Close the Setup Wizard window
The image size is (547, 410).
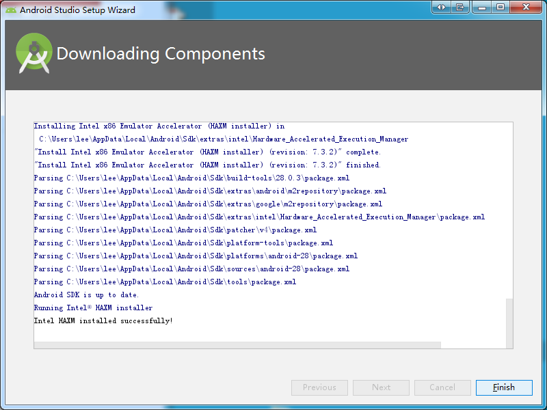pyautogui.click(x=526, y=7)
